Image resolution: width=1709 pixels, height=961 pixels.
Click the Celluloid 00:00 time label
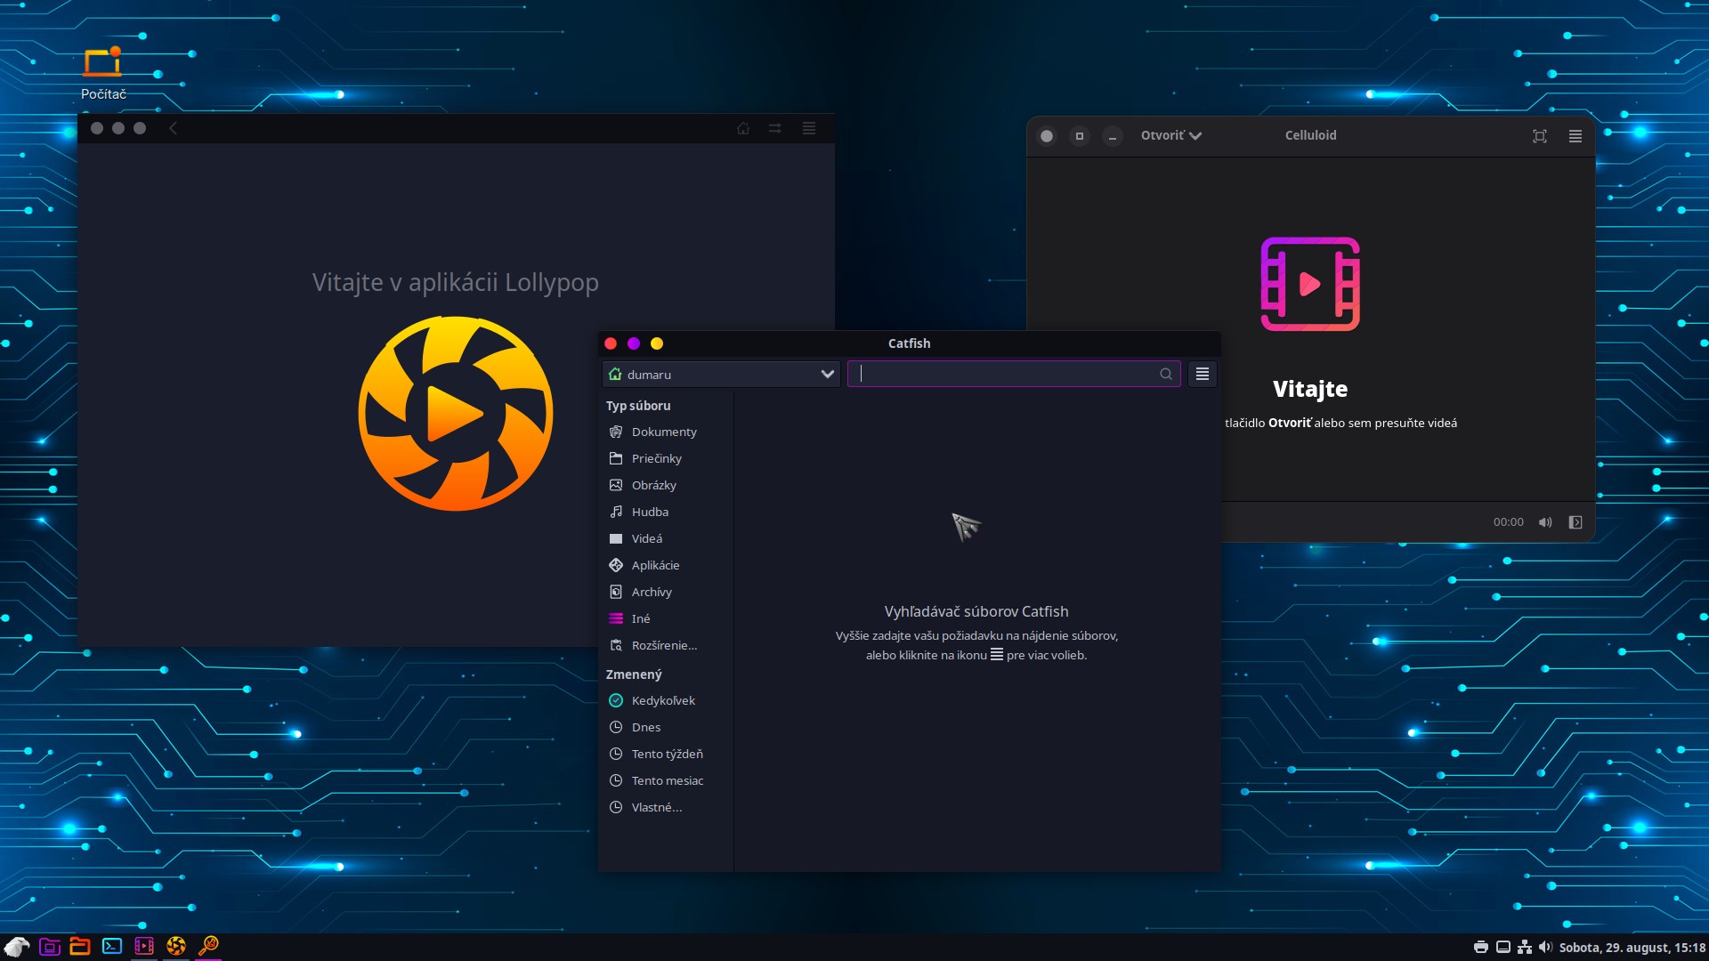(x=1509, y=522)
